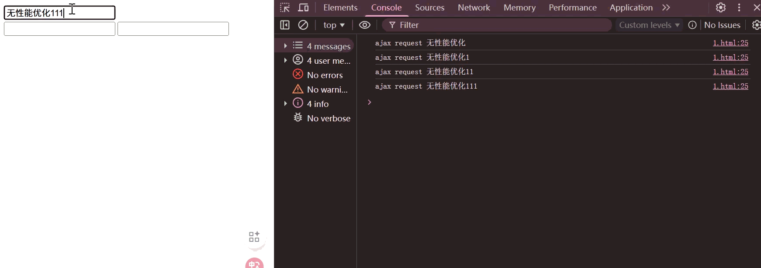Click the user messages person icon
Screen dimensions: 761x268
(298, 59)
